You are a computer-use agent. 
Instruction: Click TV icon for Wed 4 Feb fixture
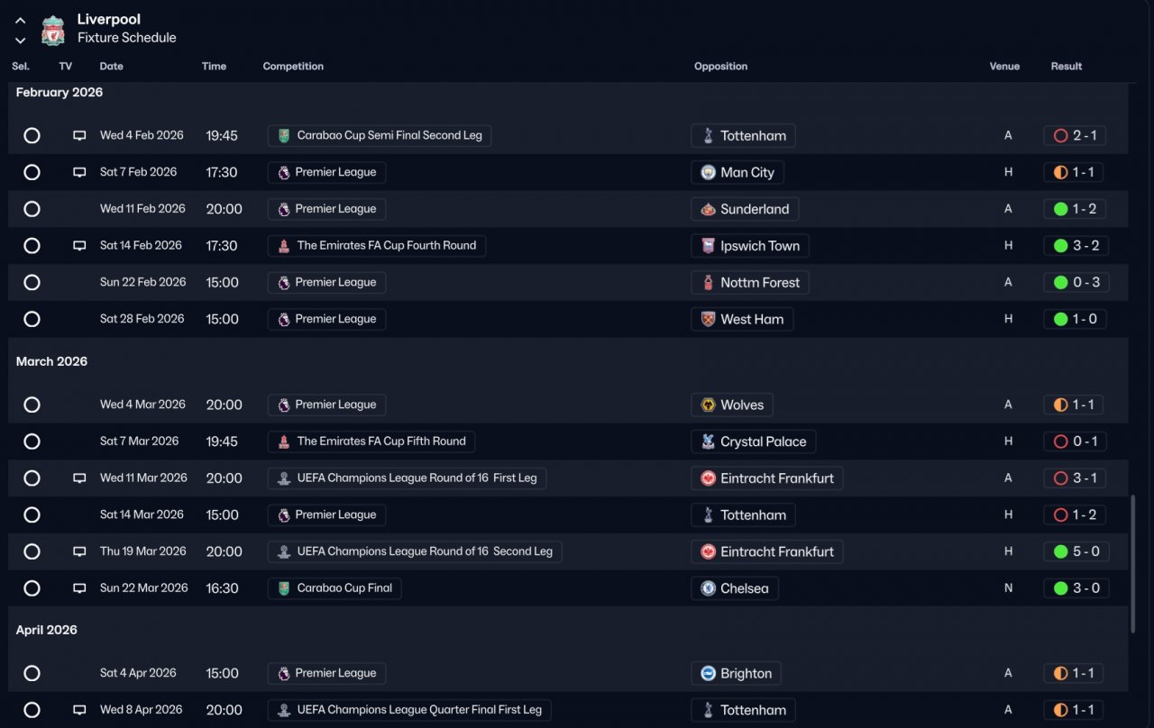point(79,136)
